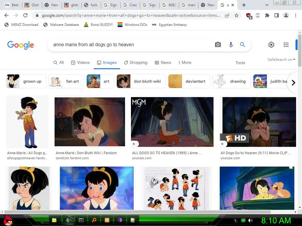
Task: Open the command prompt taskbar icon
Action: point(81,220)
